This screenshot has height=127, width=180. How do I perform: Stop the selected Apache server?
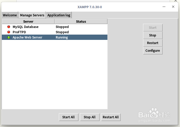point(153,35)
